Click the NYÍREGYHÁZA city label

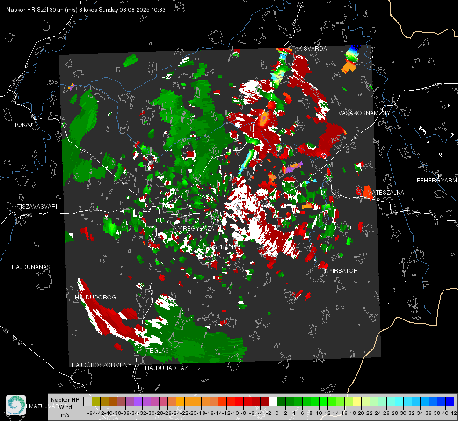pyautogui.click(x=194, y=228)
